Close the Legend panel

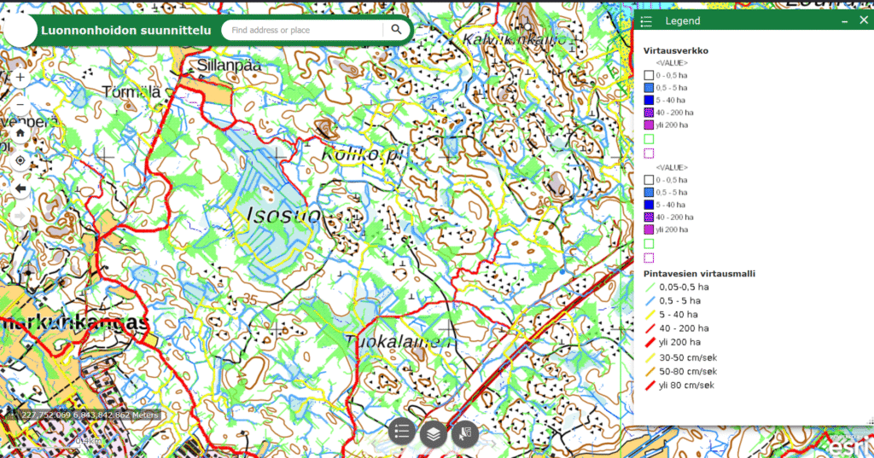pyautogui.click(x=863, y=20)
